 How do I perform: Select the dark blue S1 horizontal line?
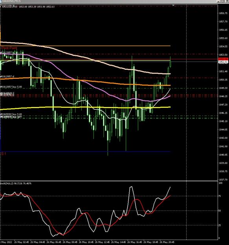[x=85, y=152]
